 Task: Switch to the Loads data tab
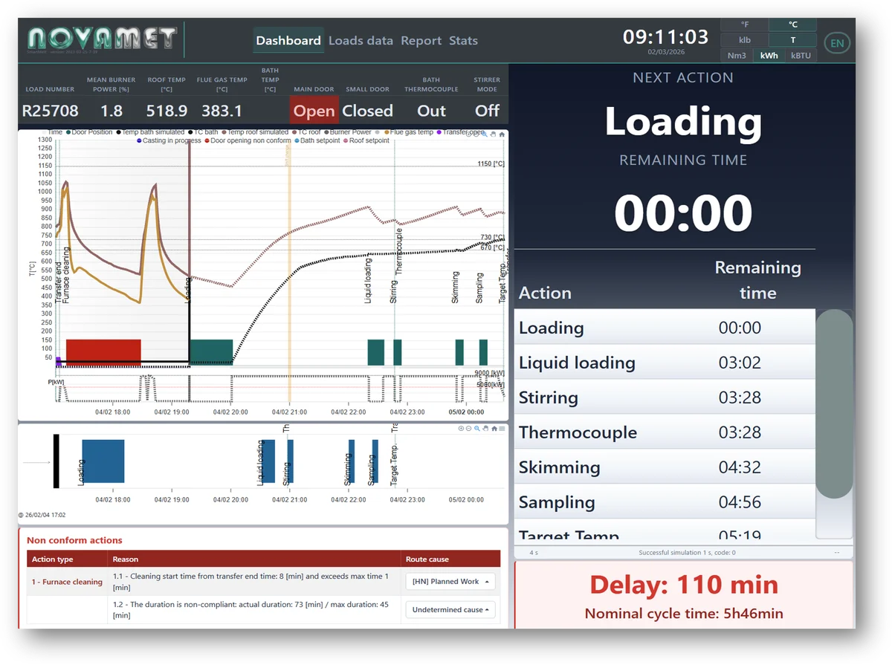click(361, 41)
